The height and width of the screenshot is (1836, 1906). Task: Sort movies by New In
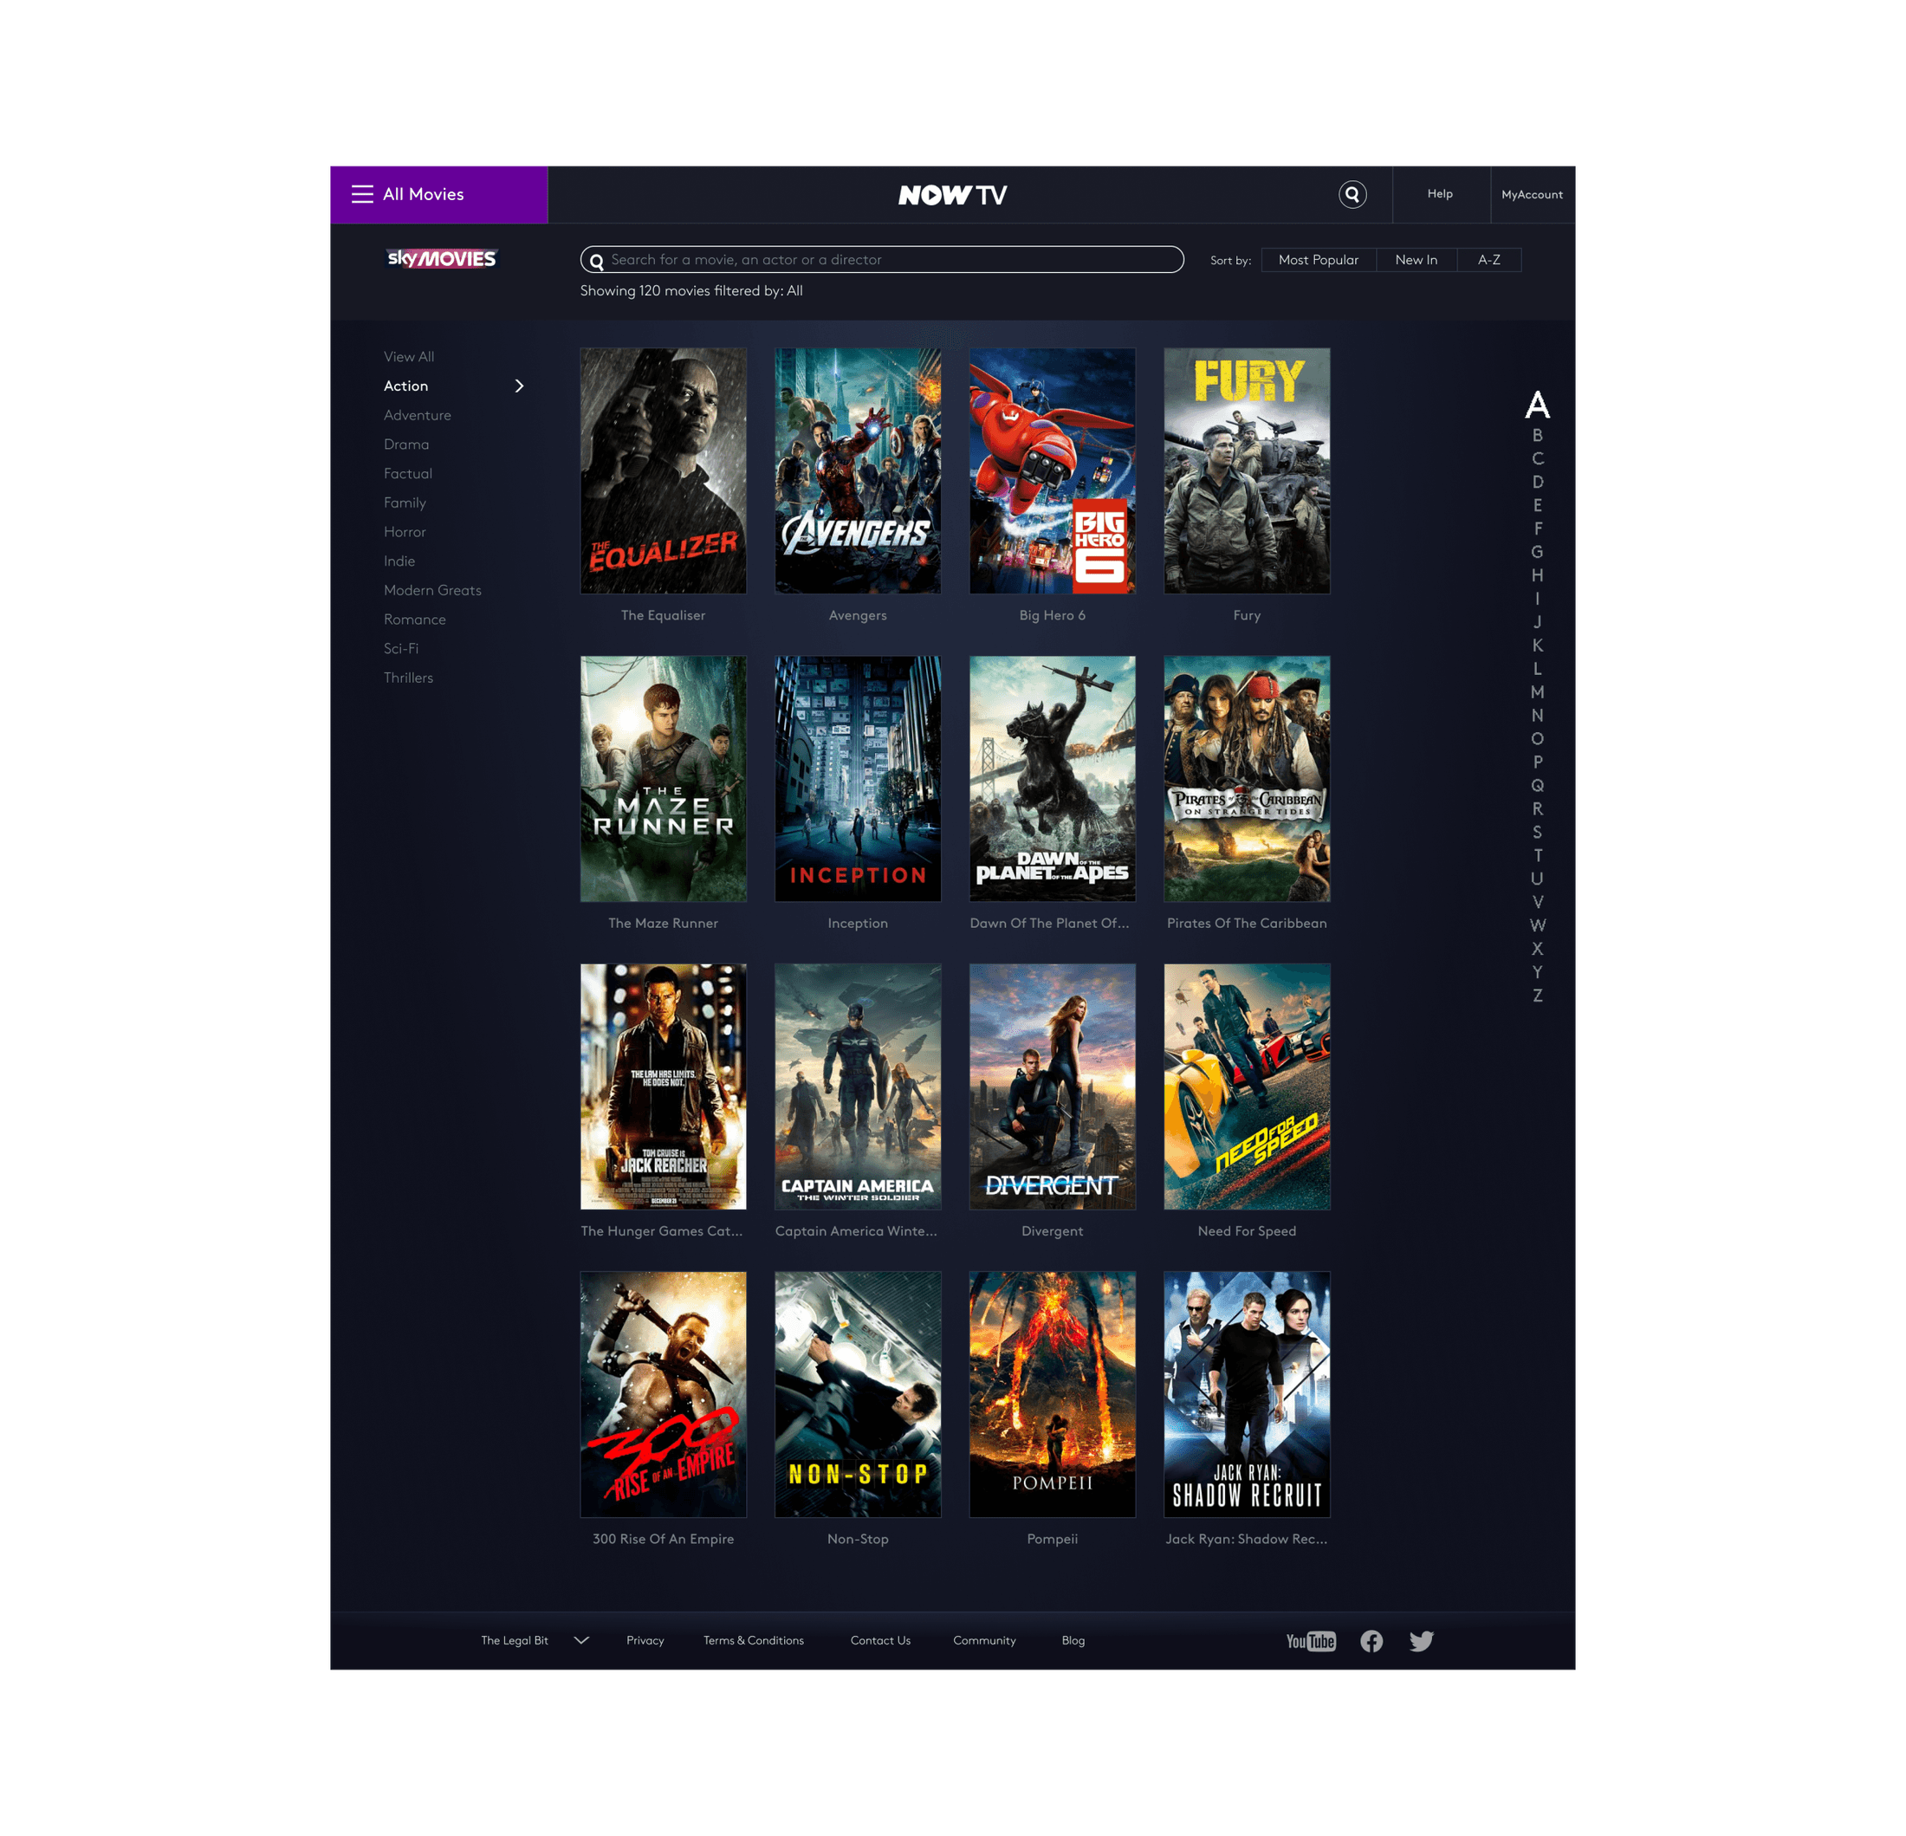1416,260
